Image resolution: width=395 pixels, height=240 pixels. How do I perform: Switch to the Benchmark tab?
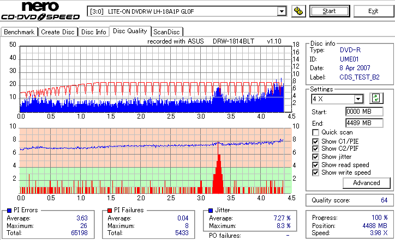(19, 32)
